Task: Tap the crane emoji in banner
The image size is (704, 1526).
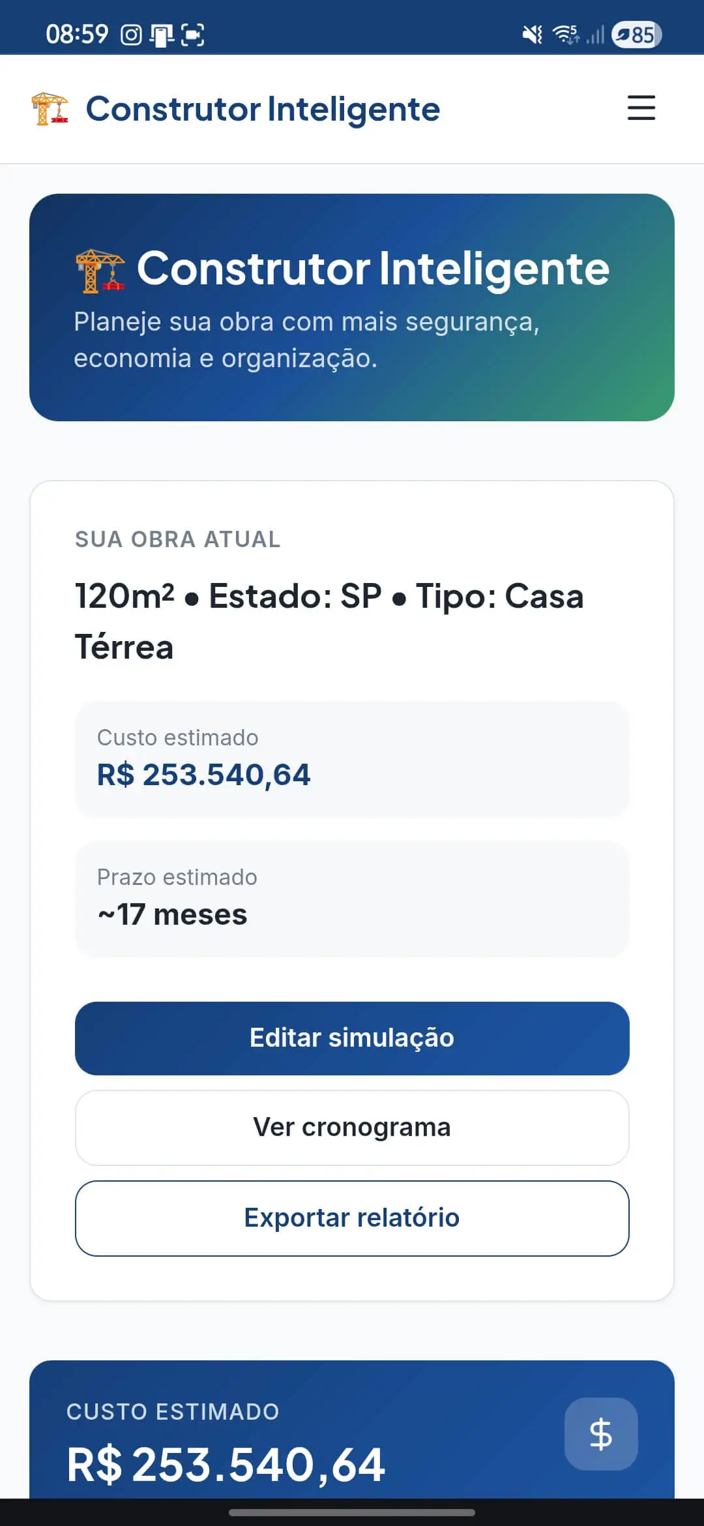Action: tap(100, 270)
